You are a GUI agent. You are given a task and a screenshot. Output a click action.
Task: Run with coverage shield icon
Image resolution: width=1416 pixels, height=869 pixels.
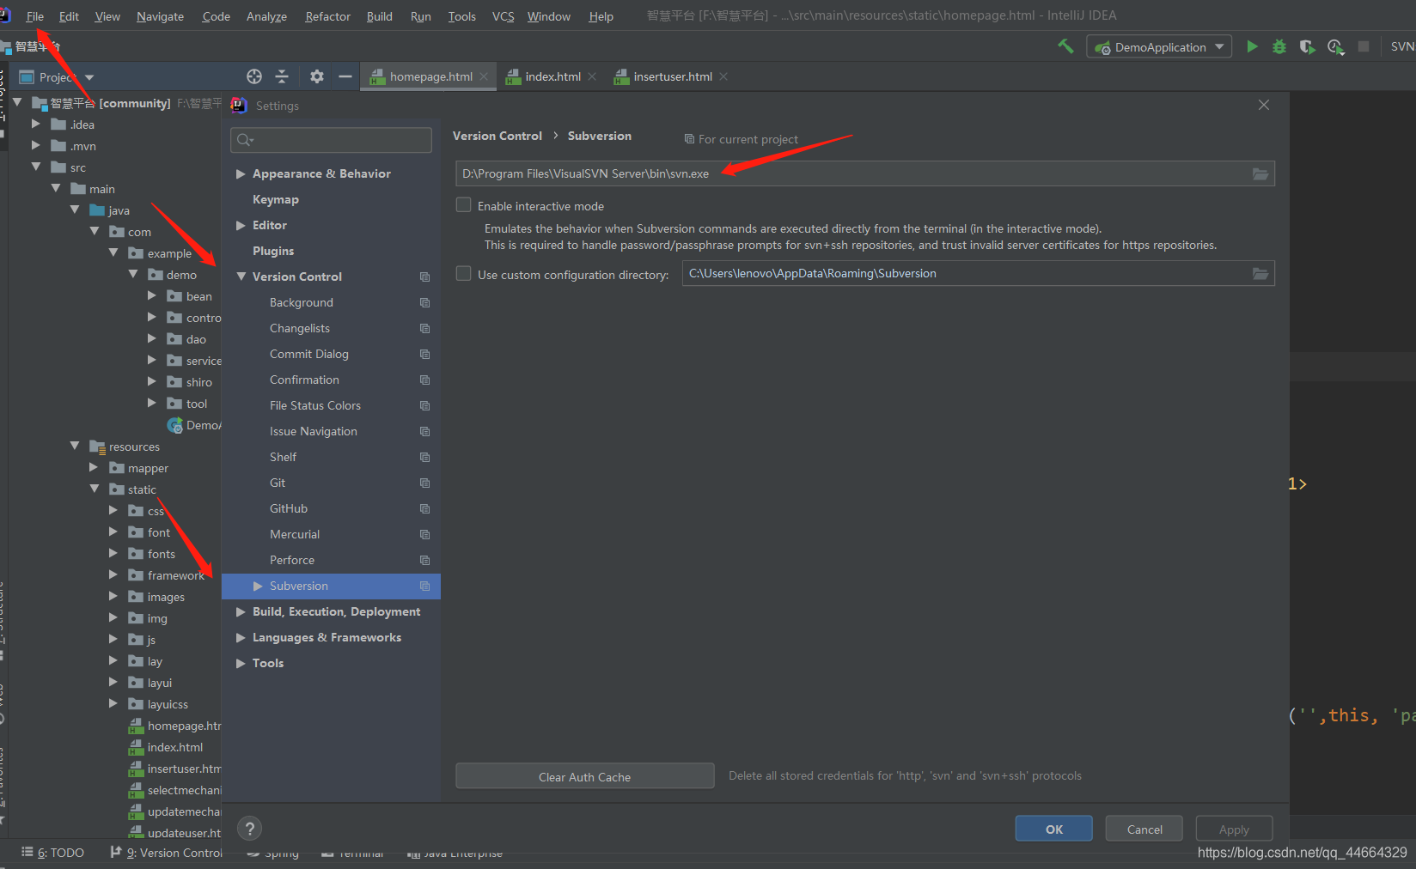coord(1307,46)
